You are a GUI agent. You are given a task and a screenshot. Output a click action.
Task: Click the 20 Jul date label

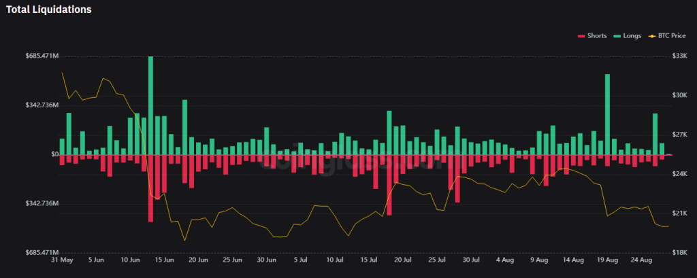[403, 260]
